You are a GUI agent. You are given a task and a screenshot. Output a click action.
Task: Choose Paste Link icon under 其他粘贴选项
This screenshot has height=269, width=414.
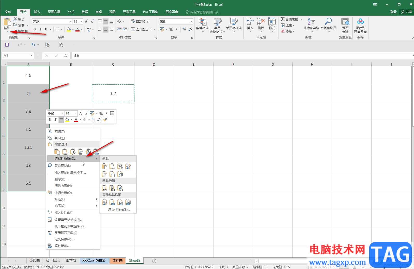[x=112, y=202]
